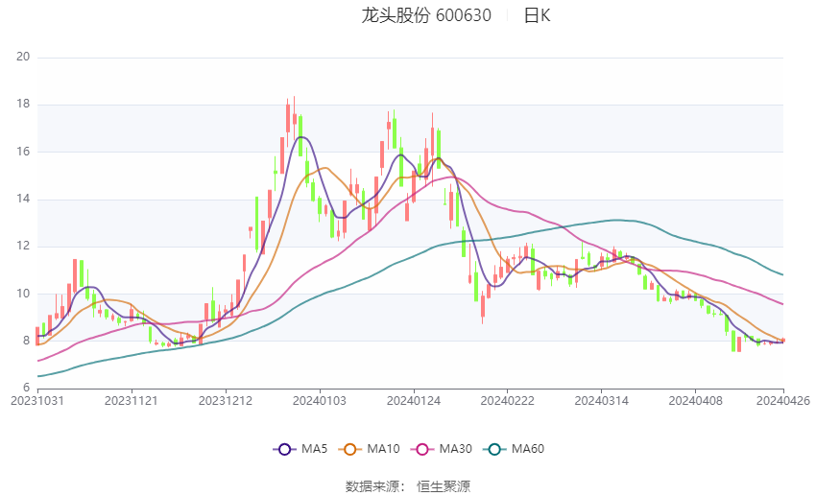Toggle the MA5 legend series

point(300,449)
